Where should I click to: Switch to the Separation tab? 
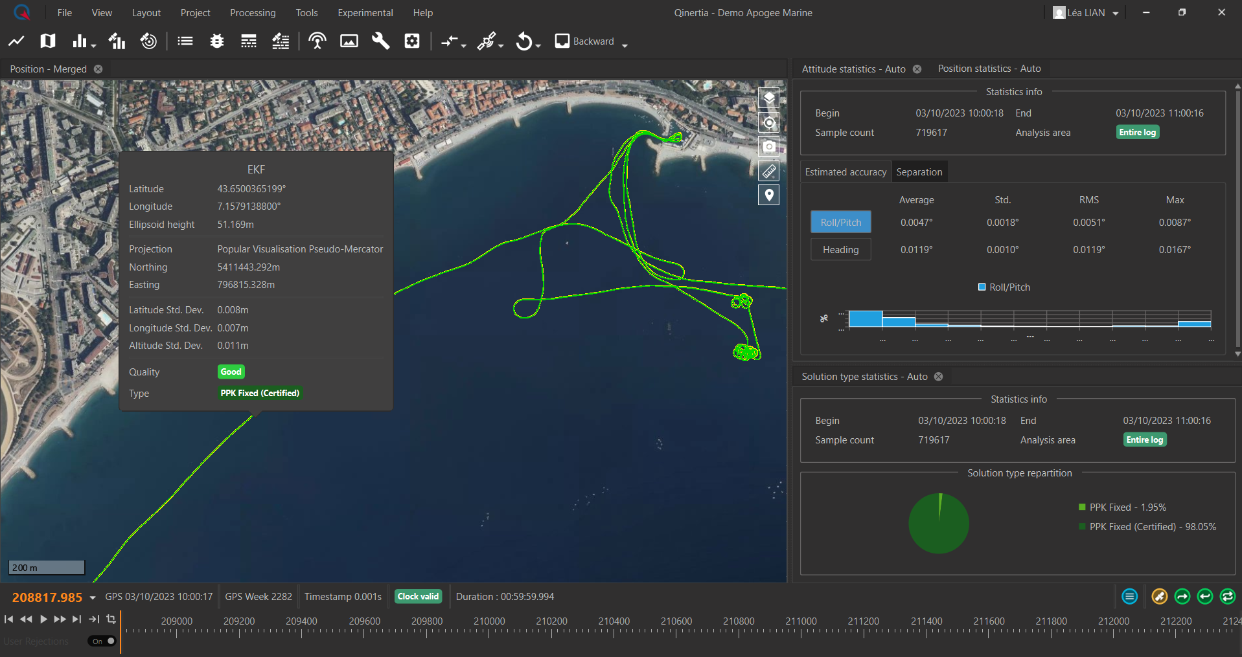coord(919,172)
